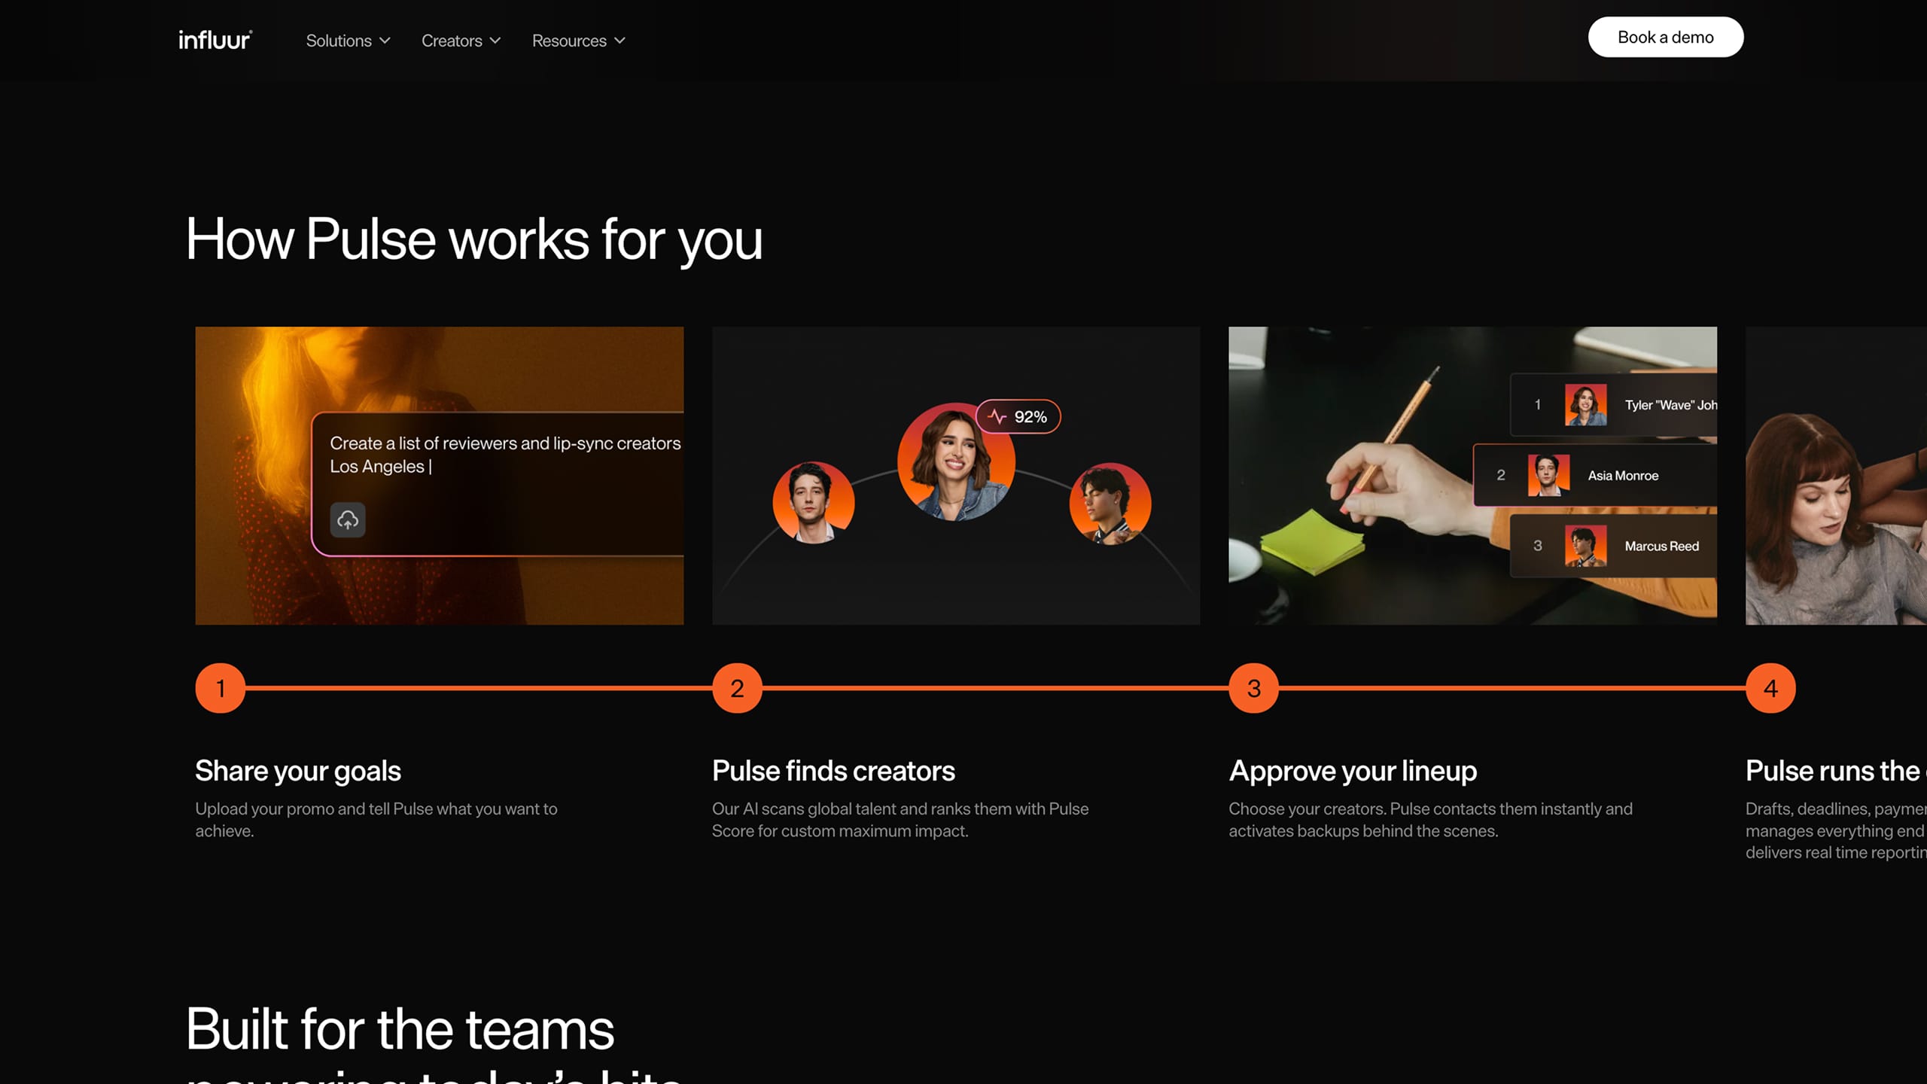The height and width of the screenshot is (1084, 1927).
Task: Click the Book a demo button
Action: pos(1666,37)
